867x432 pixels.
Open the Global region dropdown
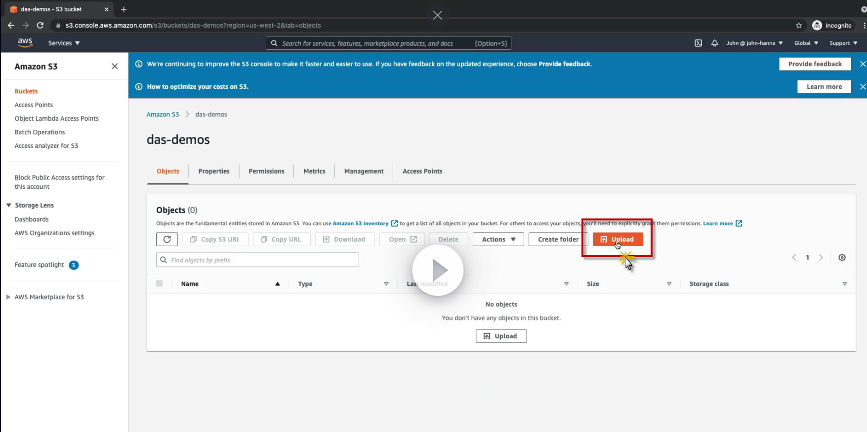[x=806, y=43]
